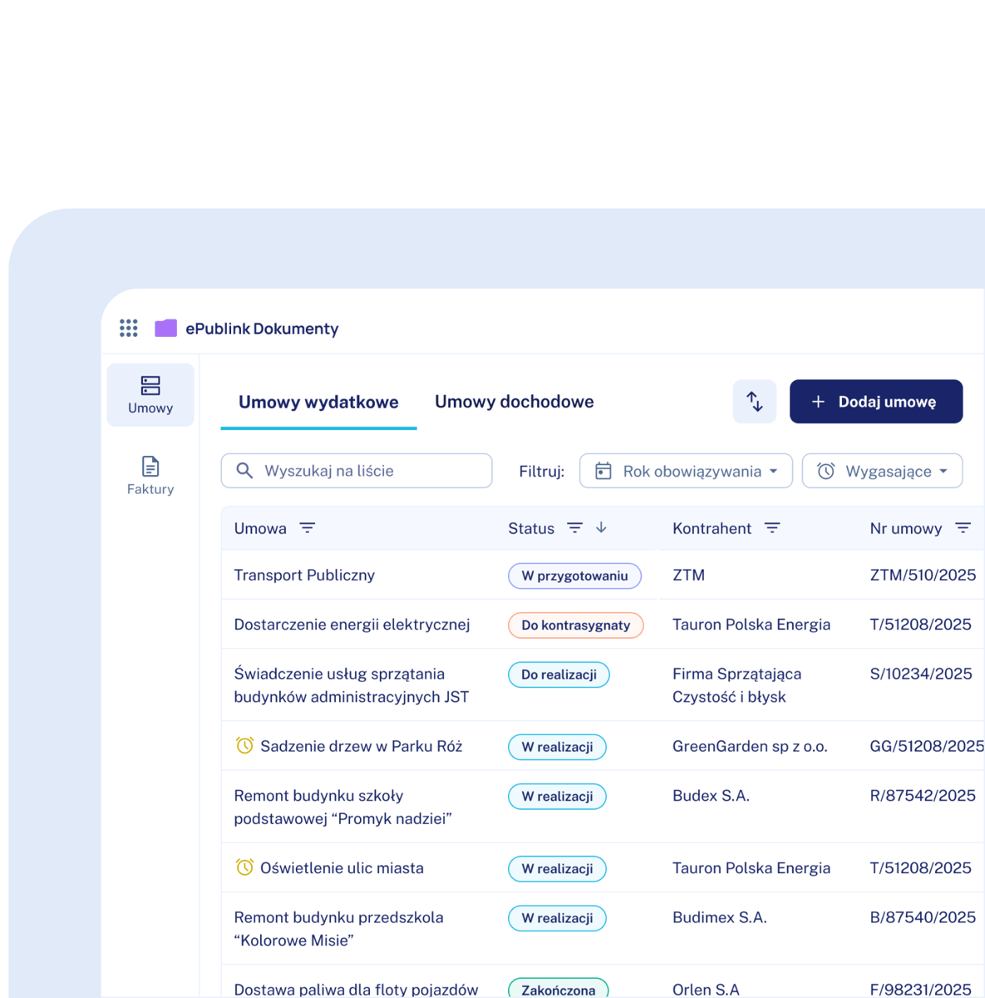985x998 pixels.
Task: Filter the Kontrahent column
Action: (x=772, y=528)
